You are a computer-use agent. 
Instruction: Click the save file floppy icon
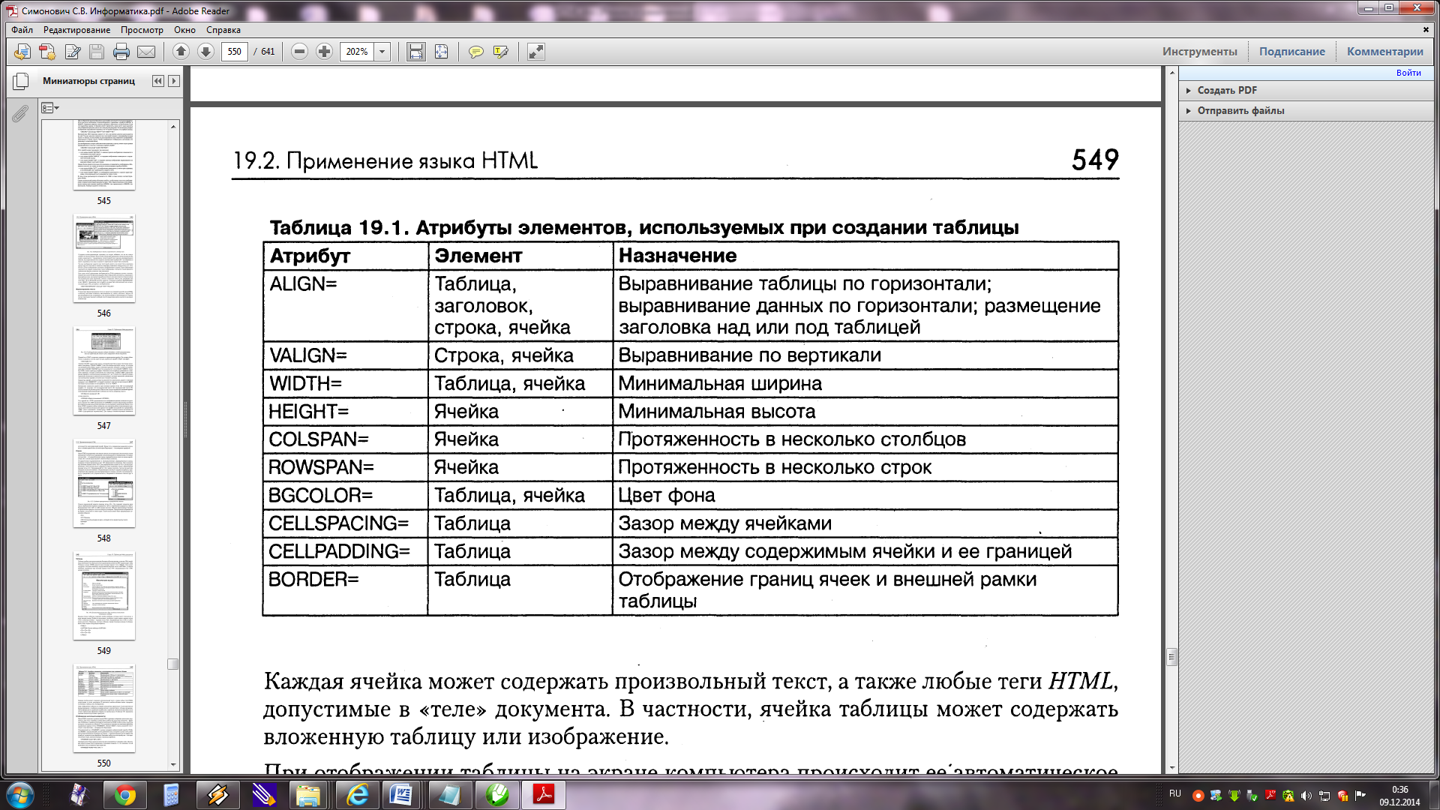click(x=97, y=52)
